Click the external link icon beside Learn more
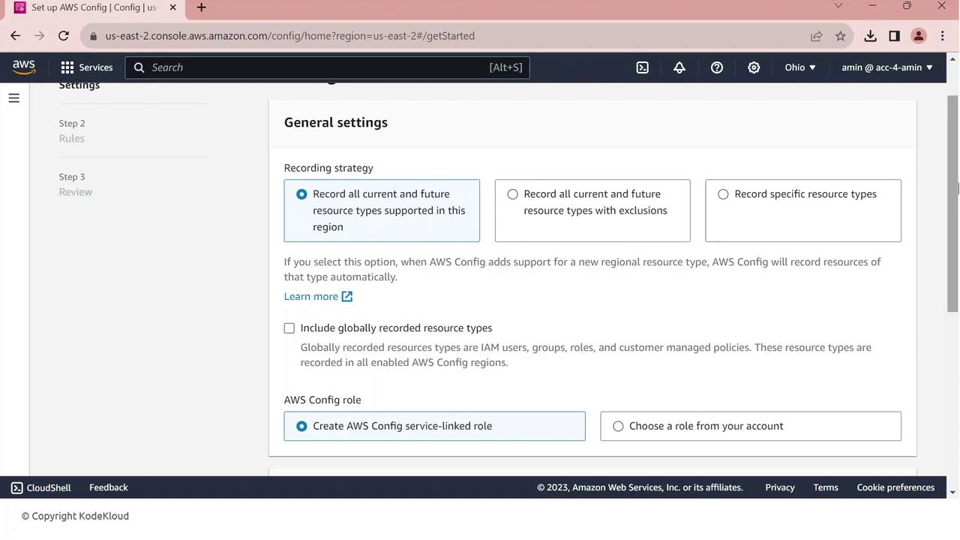Screen dimensions: 960x540 (347, 296)
